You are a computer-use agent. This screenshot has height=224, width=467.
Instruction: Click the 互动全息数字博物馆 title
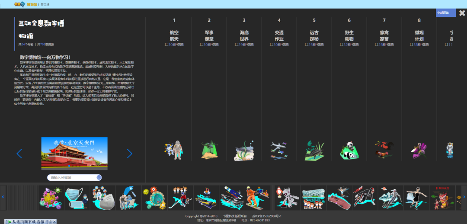pyautogui.click(x=41, y=30)
